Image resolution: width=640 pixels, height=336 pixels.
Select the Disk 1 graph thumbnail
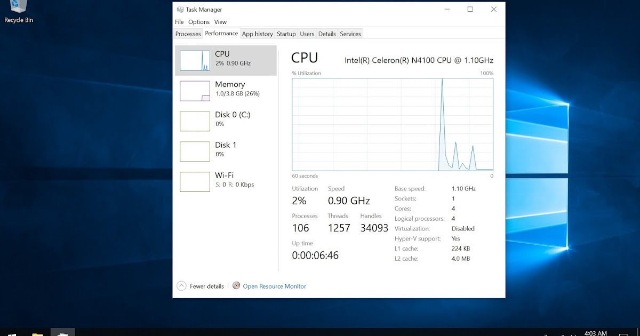pos(195,151)
